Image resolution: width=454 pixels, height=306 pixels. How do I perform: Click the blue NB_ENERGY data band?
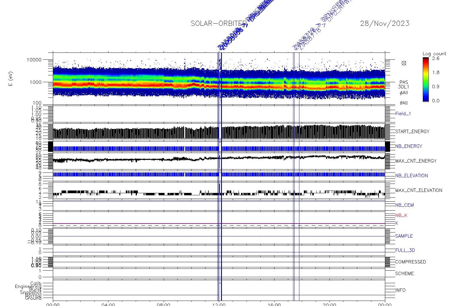(x=219, y=148)
